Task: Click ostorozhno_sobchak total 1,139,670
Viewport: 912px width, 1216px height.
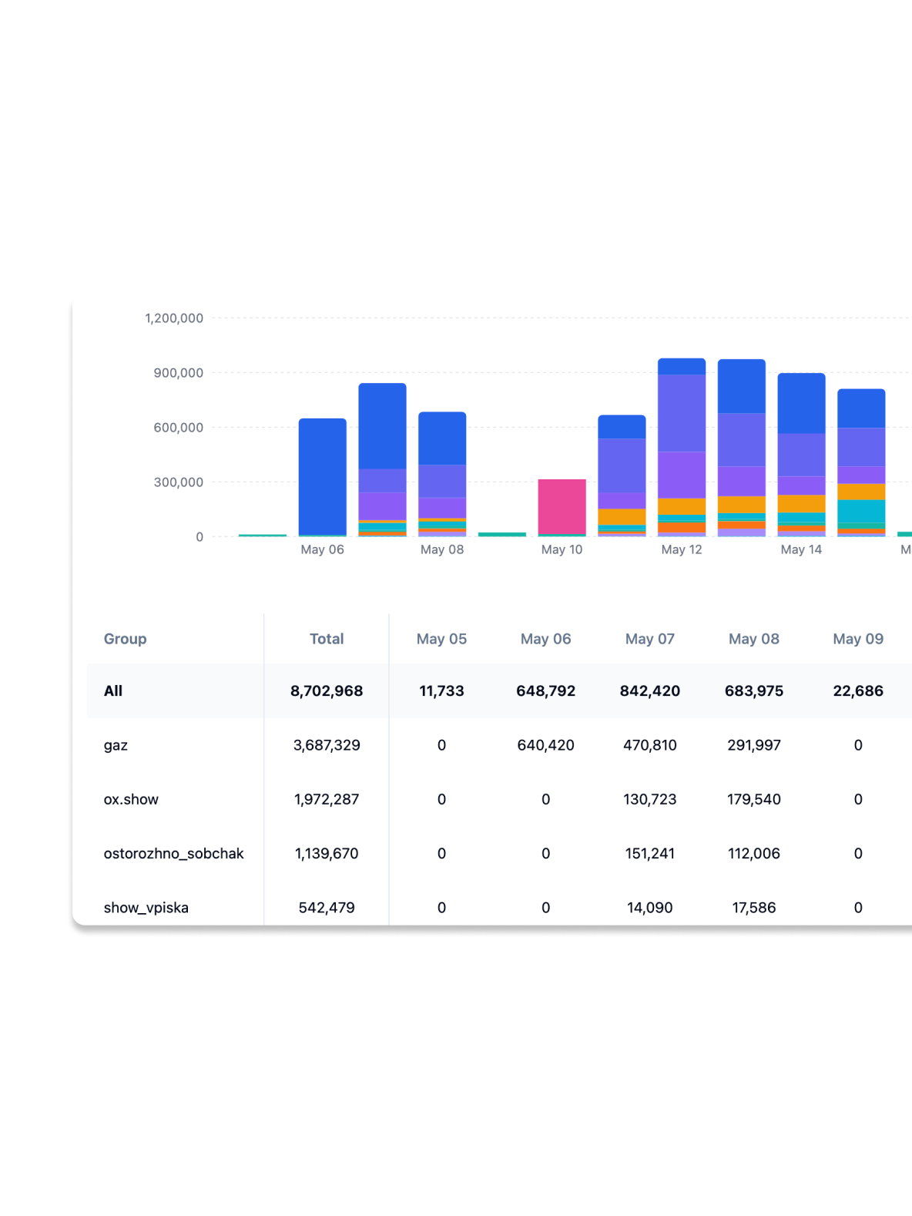Action: pyautogui.click(x=327, y=853)
